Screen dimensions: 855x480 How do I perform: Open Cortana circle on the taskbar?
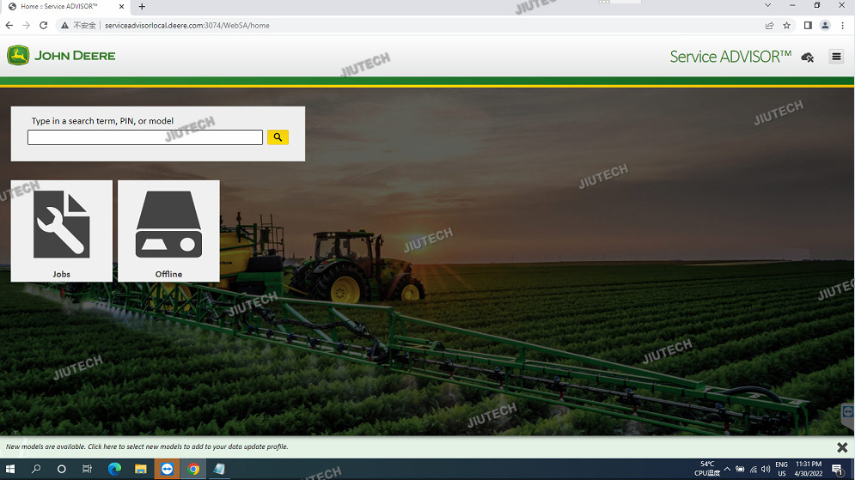61,469
